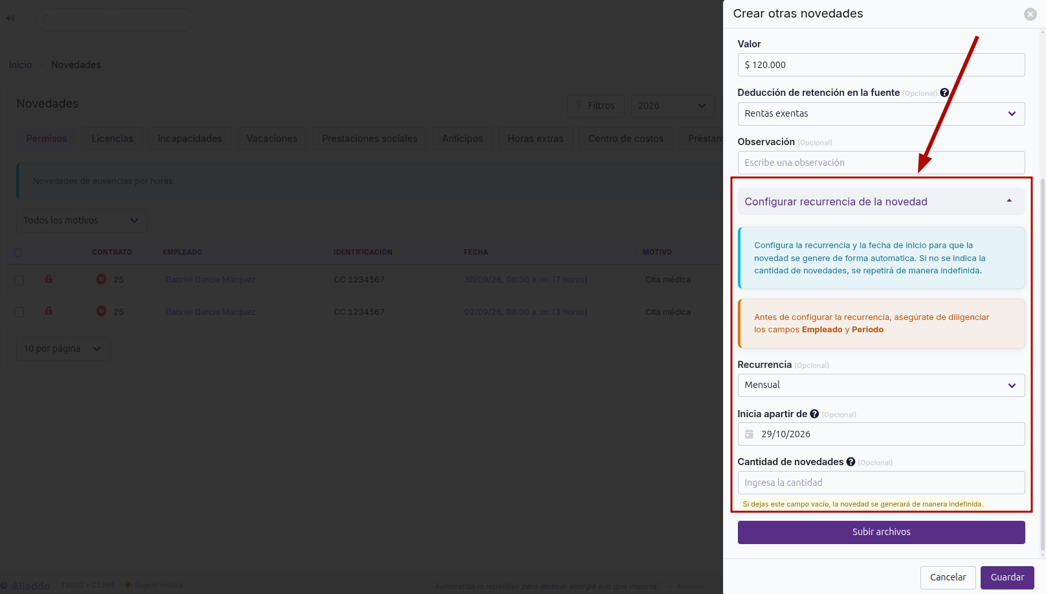Click the filter funnel icon

[x=579, y=106]
